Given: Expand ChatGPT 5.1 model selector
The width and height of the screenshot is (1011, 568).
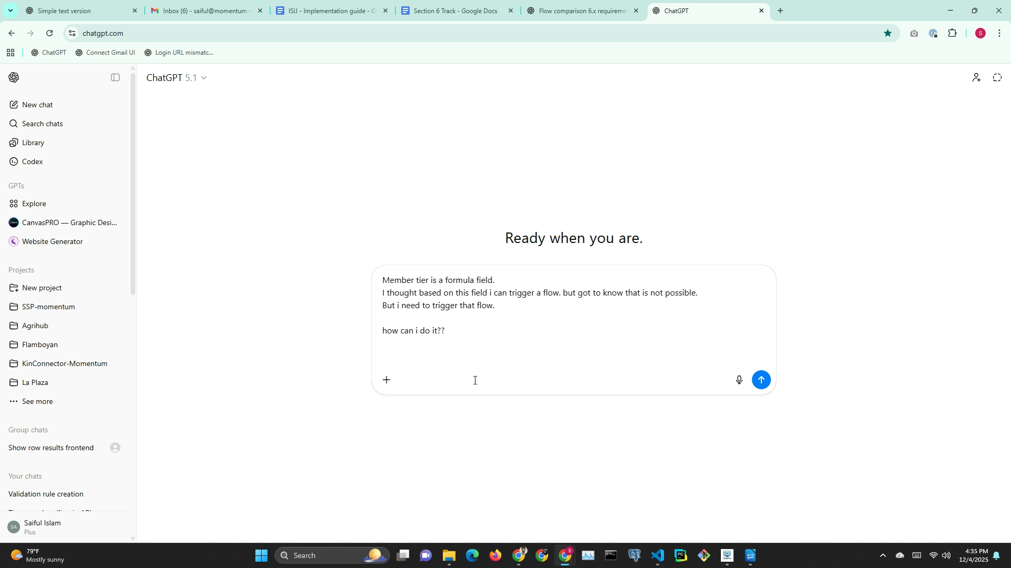Looking at the screenshot, I should pyautogui.click(x=176, y=78).
